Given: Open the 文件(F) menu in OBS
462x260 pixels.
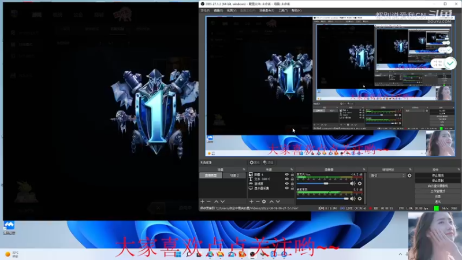Looking at the screenshot, I should coord(205,10).
